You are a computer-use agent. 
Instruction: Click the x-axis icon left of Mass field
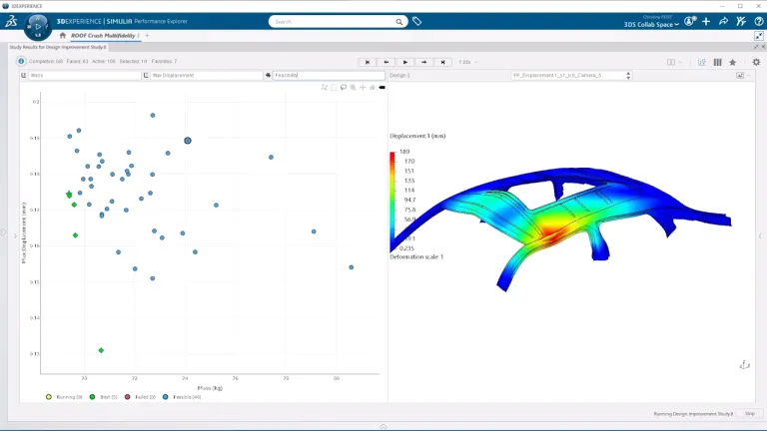[24, 75]
